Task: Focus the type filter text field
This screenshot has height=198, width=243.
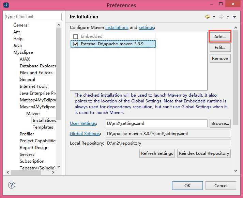Action: 33,17
